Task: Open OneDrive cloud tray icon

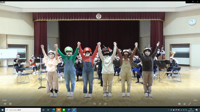Action: point(174,110)
